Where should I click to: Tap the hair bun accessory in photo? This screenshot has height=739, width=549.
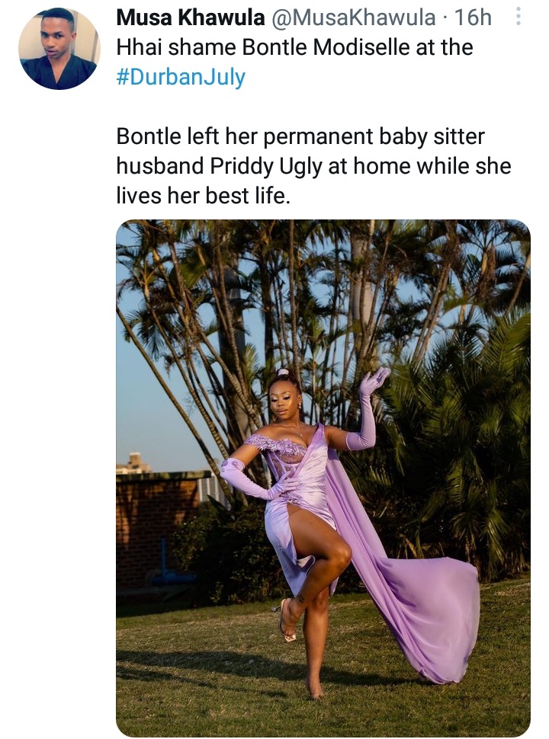283,372
